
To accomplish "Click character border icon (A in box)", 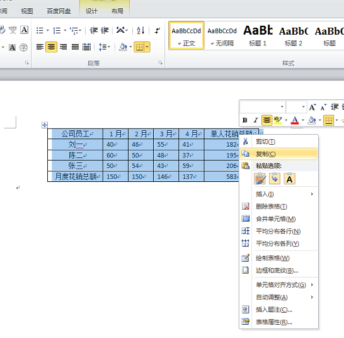I will click(24, 30).
